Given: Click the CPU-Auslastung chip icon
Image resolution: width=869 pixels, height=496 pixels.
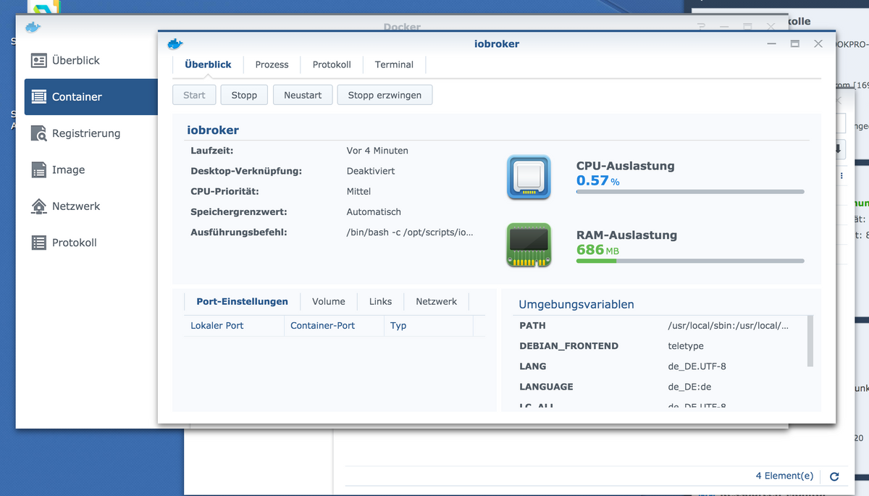Looking at the screenshot, I should pyautogui.click(x=529, y=177).
